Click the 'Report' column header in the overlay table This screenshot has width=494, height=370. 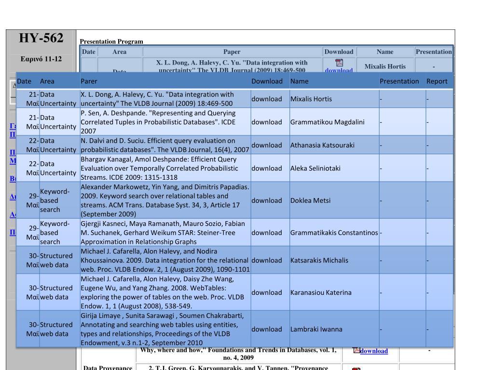coord(437,81)
